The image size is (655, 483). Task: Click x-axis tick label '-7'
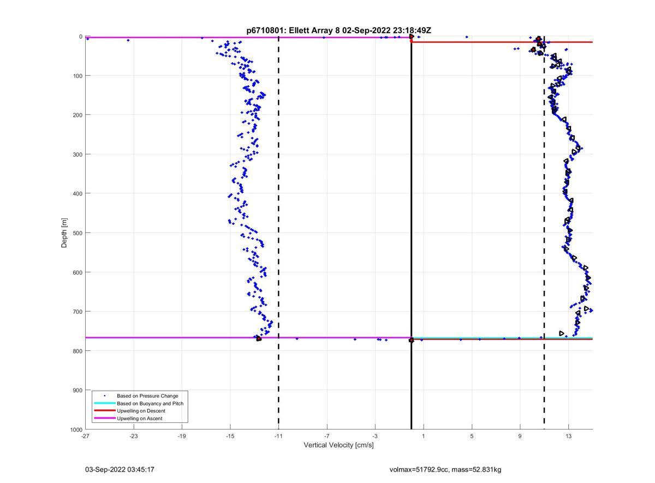[x=327, y=436]
